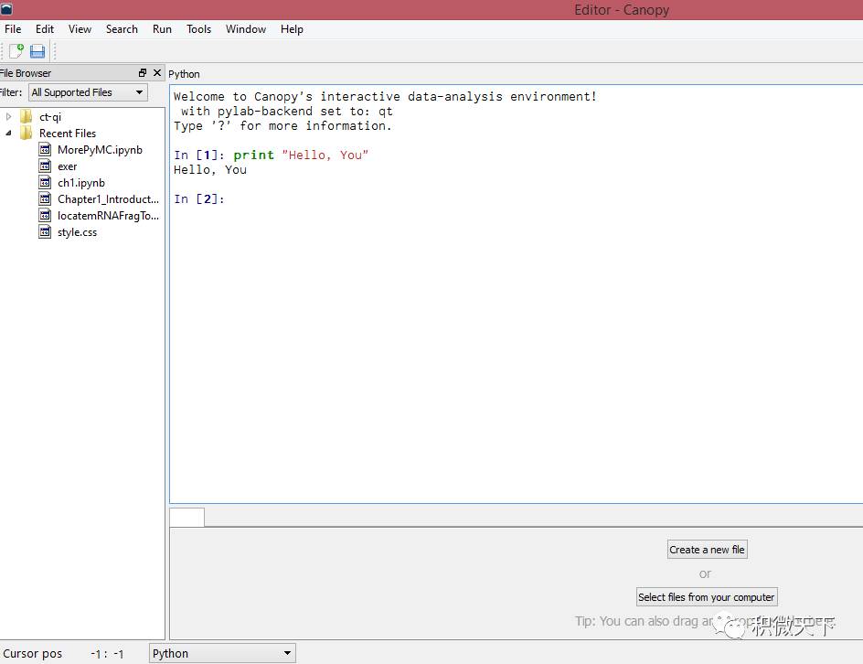Click the Cursor pos status bar entry
This screenshot has width=863, height=664.
click(x=33, y=654)
